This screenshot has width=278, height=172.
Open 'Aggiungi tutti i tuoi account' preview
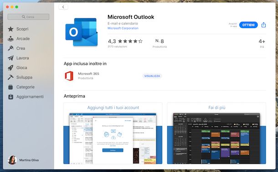(113, 133)
